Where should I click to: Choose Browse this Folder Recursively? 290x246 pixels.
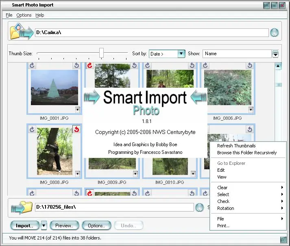click(x=248, y=153)
